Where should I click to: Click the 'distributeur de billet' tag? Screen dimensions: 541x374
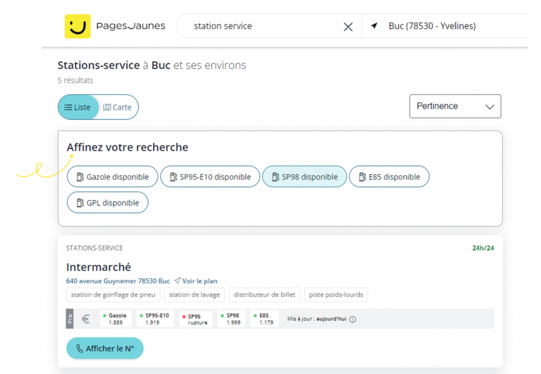click(265, 294)
